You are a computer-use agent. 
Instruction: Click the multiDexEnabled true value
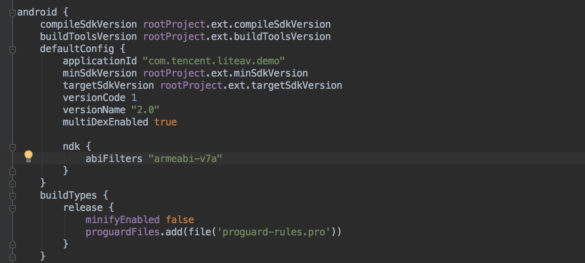click(x=165, y=122)
